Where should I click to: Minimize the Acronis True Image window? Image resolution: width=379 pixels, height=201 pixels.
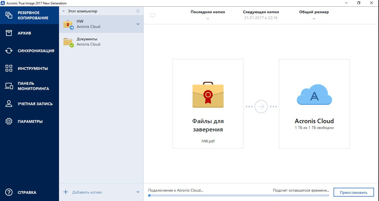[346, 3]
